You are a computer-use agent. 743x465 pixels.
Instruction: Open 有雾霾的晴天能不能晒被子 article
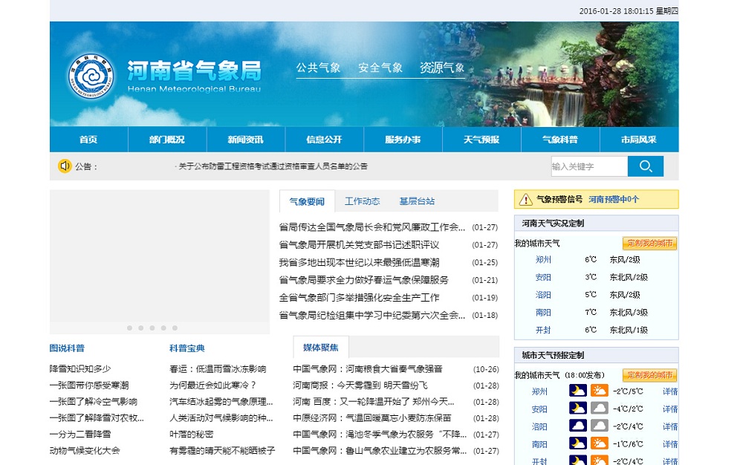click(222, 450)
